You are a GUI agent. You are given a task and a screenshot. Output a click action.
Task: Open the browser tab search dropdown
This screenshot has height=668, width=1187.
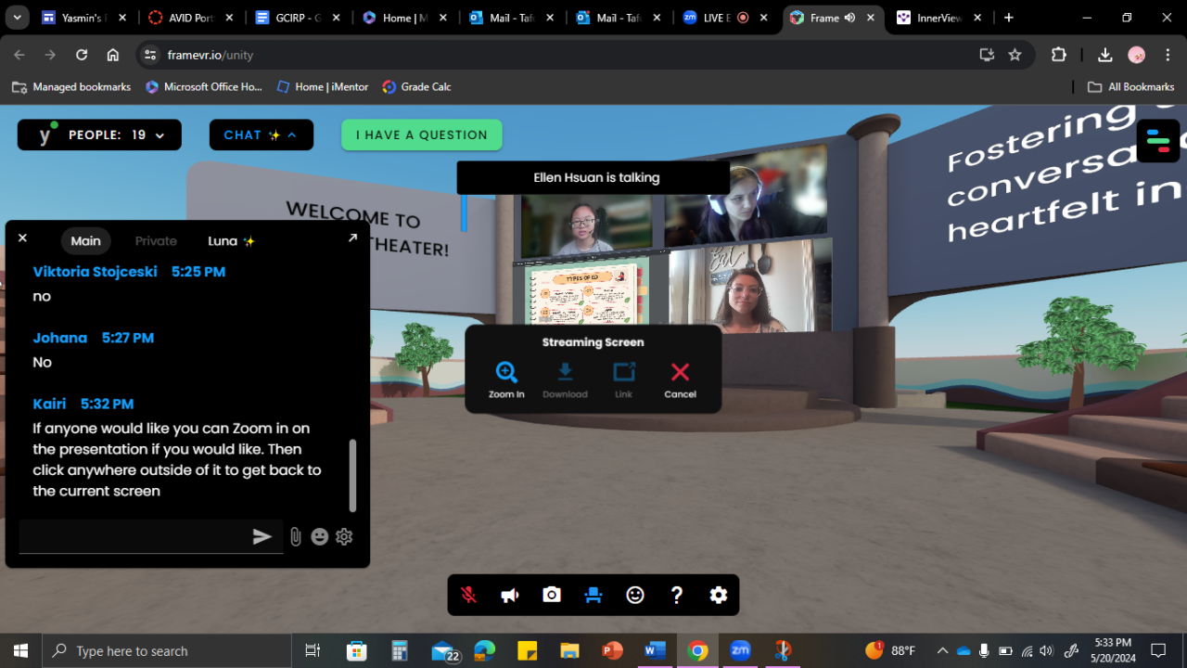click(x=17, y=18)
